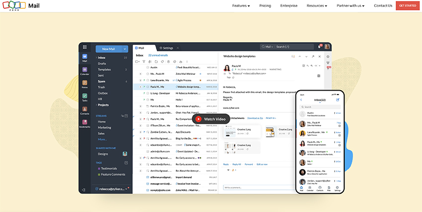Close the Settings tab
Image resolution: width=422 pixels, height=212 pixels.
[x=178, y=48]
